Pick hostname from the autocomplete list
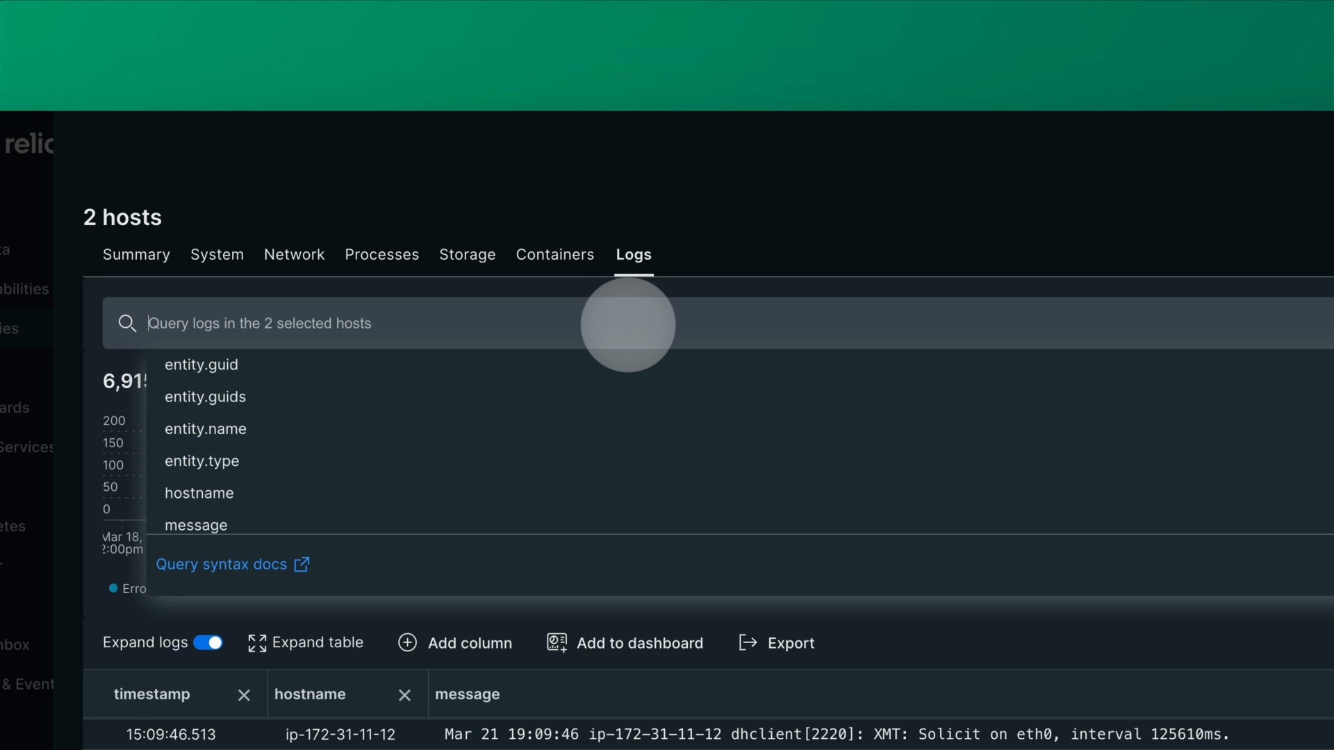 coord(199,493)
